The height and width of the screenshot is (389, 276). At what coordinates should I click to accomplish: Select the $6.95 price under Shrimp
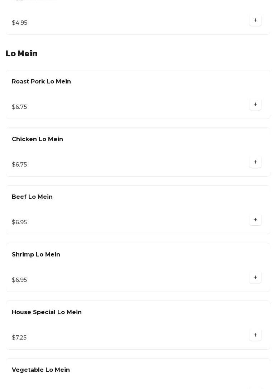(x=19, y=280)
